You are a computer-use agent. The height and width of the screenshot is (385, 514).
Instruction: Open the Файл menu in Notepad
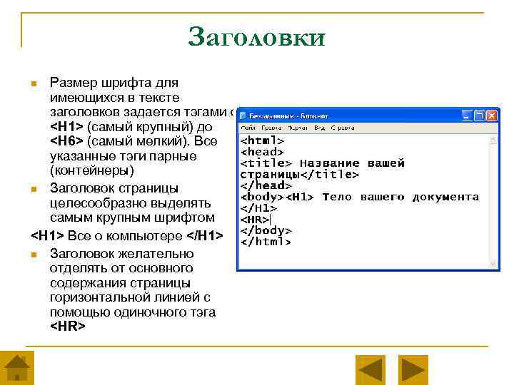[x=248, y=128]
